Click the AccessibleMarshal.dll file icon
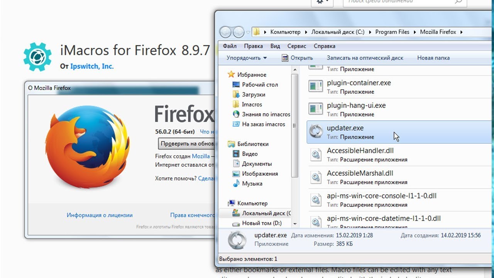The width and height of the screenshot is (494, 278). (316, 177)
